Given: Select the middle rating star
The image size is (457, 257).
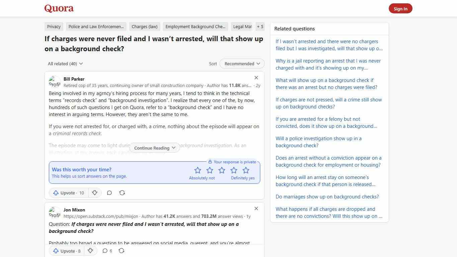Looking at the screenshot, I should click(x=222, y=170).
